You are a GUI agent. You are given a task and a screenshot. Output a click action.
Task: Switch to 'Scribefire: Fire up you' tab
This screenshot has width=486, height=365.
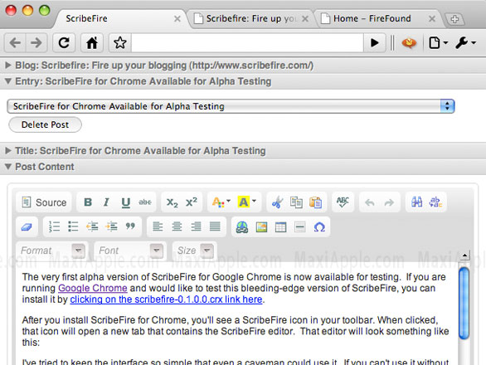coord(251,18)
